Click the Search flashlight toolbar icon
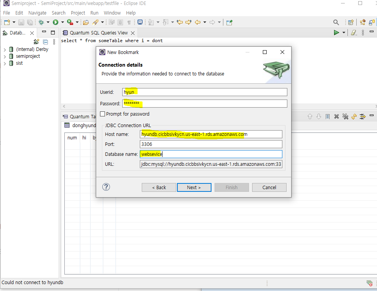 pos(95,22)
